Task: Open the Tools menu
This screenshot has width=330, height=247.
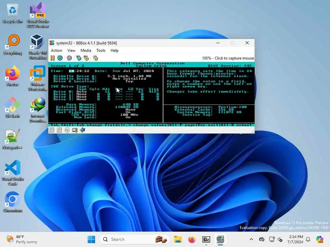Action: pyautogui.click(x=101, y=50)
